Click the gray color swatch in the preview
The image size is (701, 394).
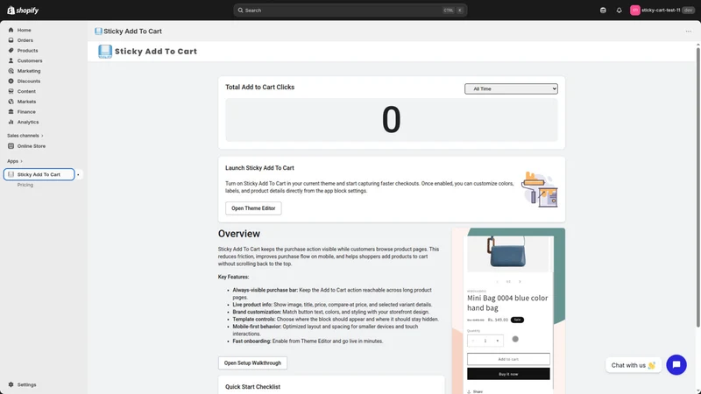point(515,339)
